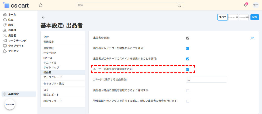The height and width of the screenshot is (114, 262).
Task: Open 表示設定 settings section
Action: 49,42
